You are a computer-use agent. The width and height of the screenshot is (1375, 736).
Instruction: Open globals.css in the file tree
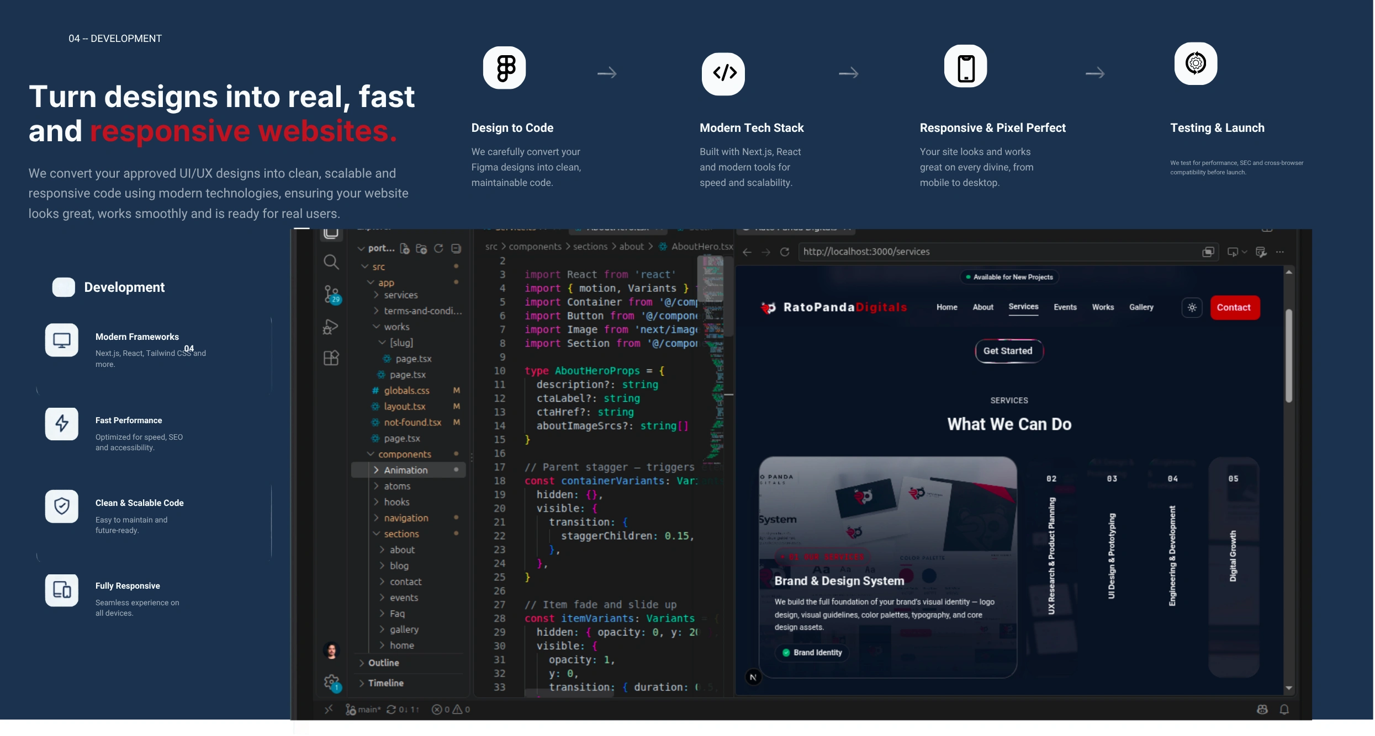pos(408,391)
